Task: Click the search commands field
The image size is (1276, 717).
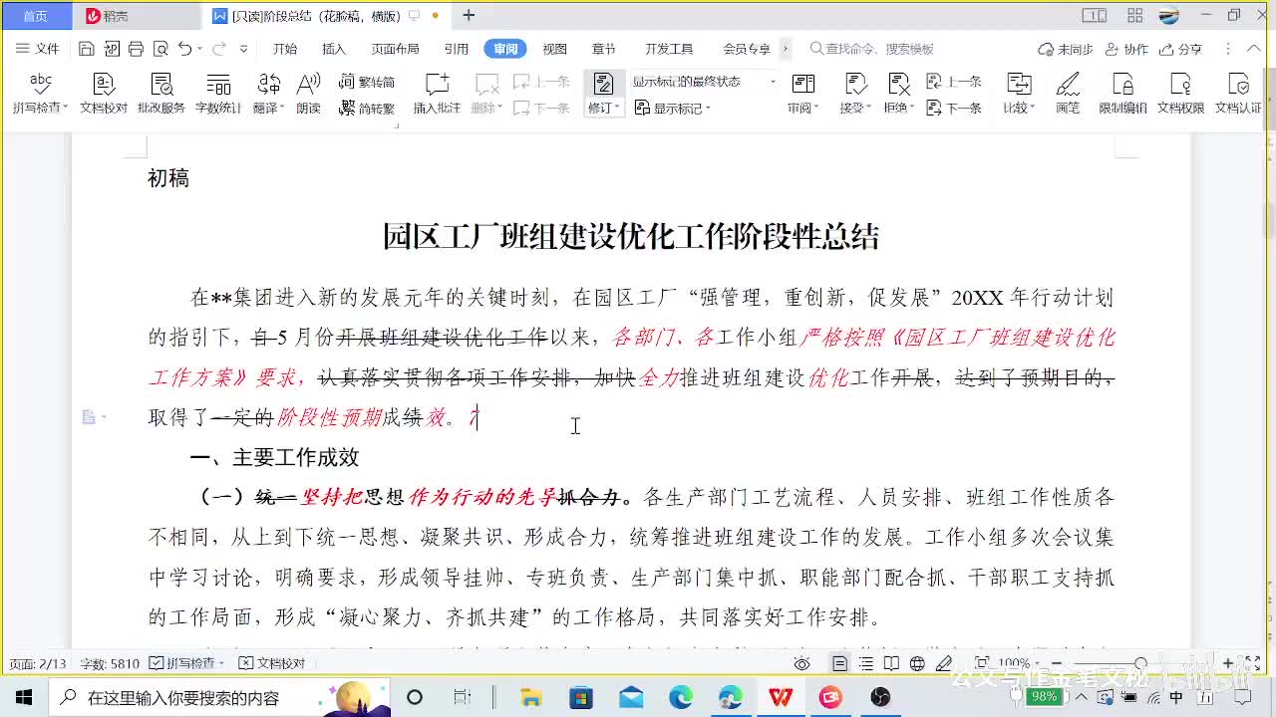Action: coord(873,49)
